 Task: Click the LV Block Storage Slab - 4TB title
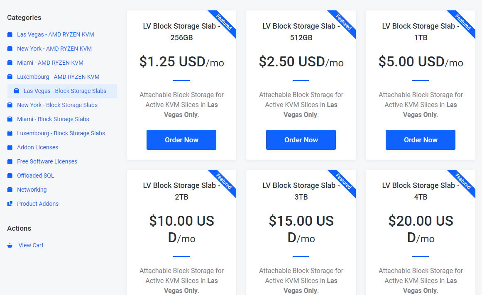(x=421, y=191)
